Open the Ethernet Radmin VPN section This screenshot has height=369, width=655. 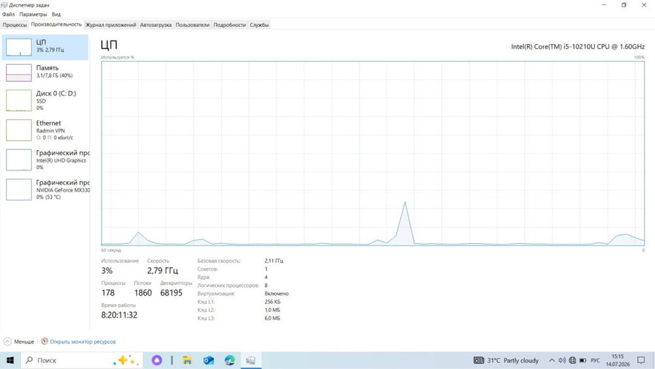[x=45, y=130]
